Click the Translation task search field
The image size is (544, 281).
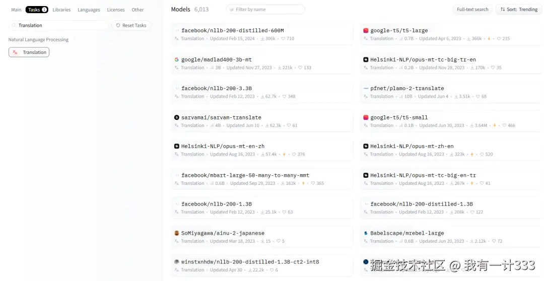pyautogui.click(x=58, y=25)
